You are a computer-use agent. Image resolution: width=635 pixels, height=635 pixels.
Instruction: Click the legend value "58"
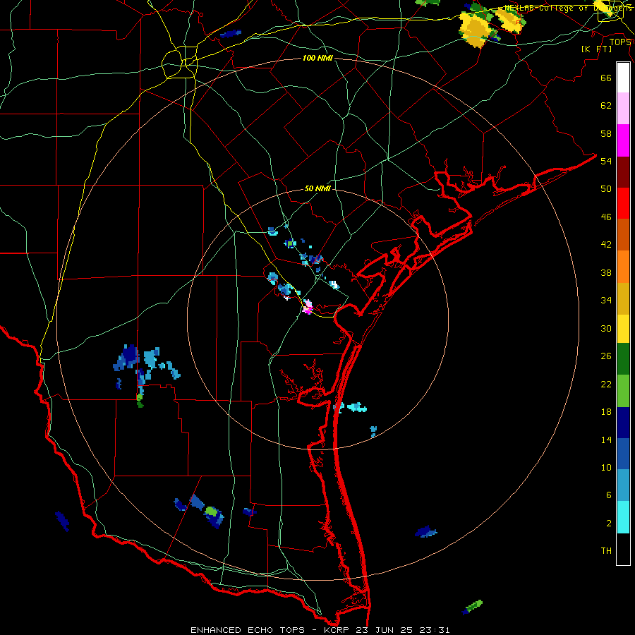[606, 133]
